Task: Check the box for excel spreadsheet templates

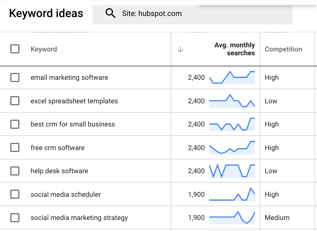Action: 15,101
